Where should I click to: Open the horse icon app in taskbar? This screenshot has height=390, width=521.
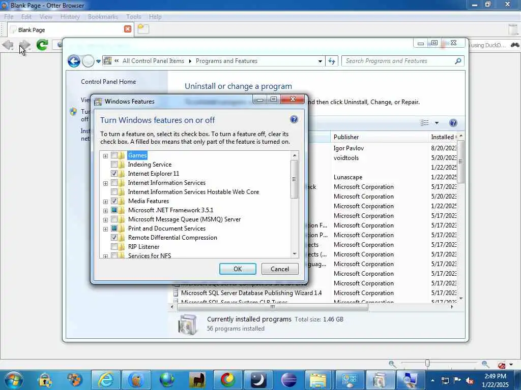(x=197, y=380)
